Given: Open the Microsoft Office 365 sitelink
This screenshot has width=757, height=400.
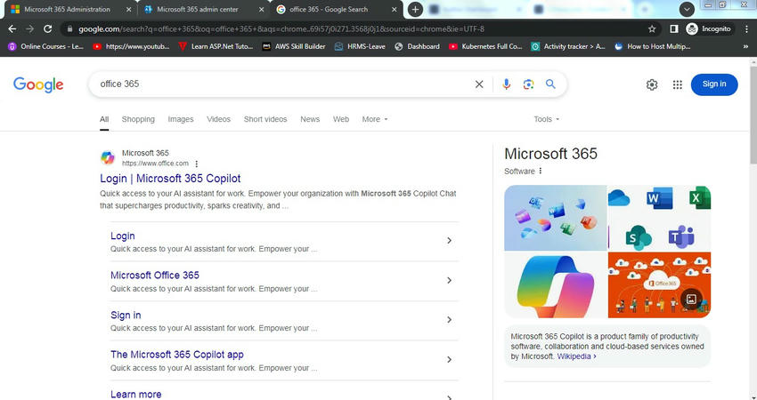Looking at the screenshot, I should pyautogui.click(x=154, y=276).
